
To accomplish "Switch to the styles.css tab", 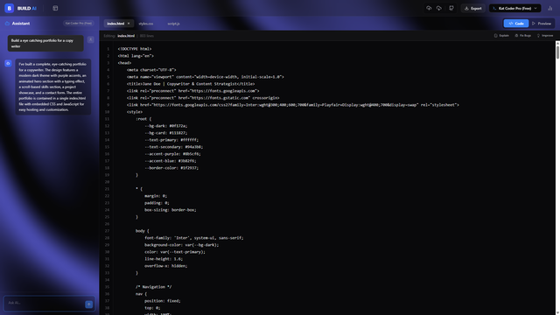I will (x=146, y=24).
